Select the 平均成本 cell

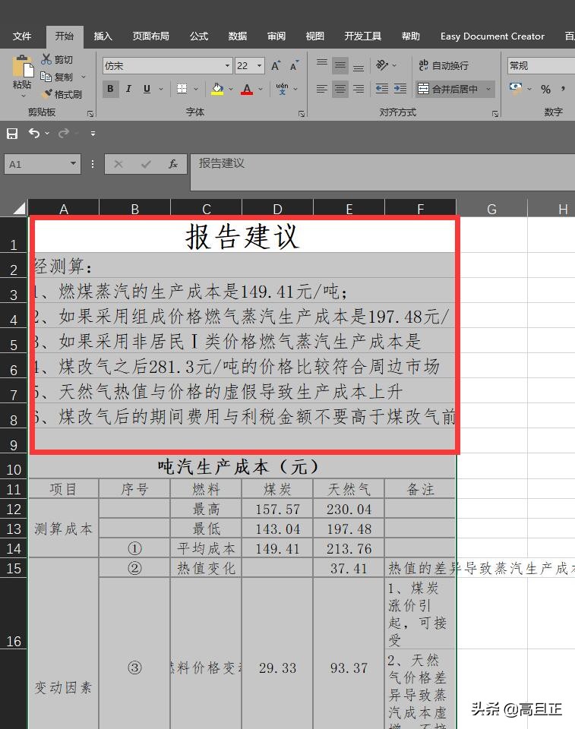[206, 548]
